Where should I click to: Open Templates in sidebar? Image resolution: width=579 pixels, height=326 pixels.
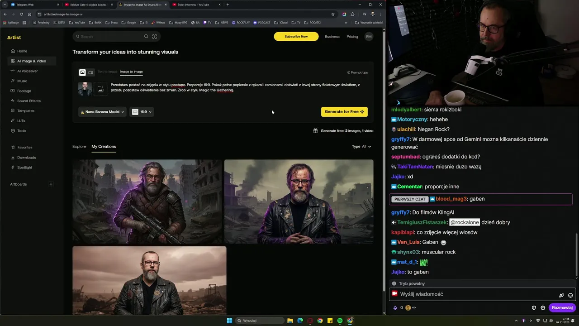tap(23, 111)
